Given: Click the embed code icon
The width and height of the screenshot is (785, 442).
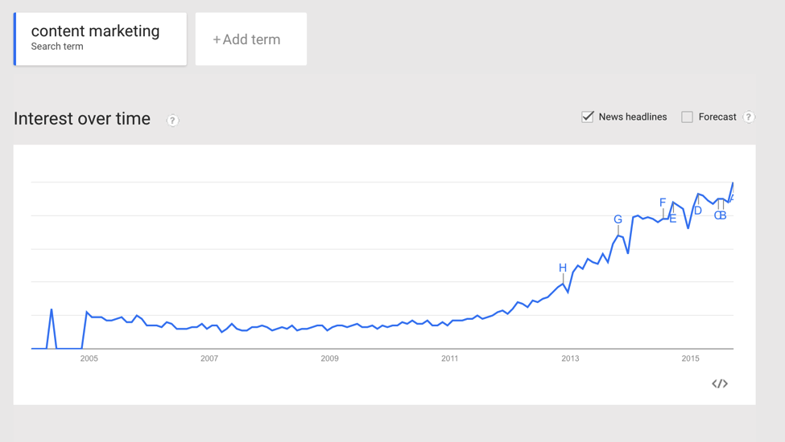Looking at the screenshot, I should pyautogui.click(x=720, y=383).
